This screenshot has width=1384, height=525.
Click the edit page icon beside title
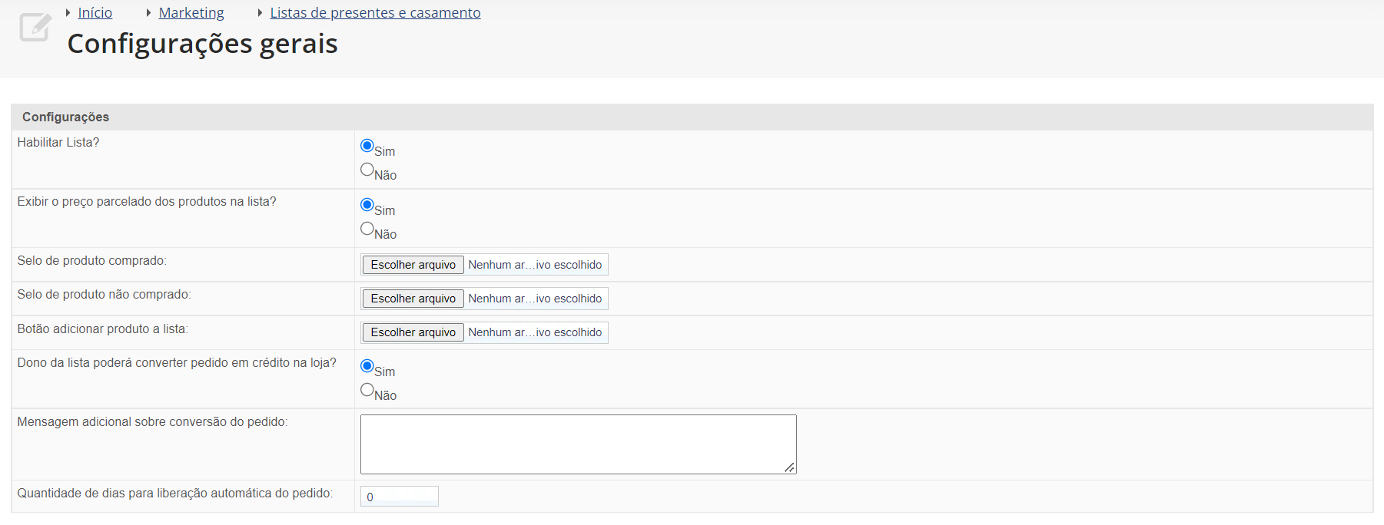click(x=35, y=27)
